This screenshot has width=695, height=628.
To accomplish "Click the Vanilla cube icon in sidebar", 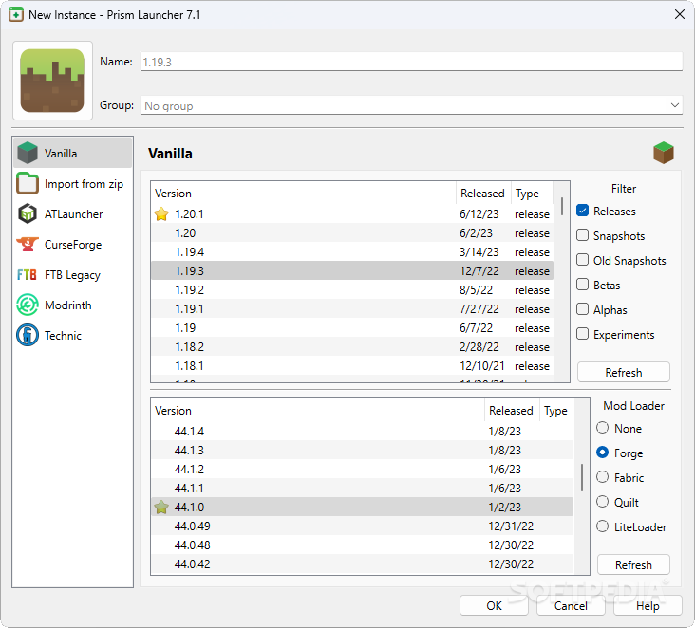I will pos(28,154).
